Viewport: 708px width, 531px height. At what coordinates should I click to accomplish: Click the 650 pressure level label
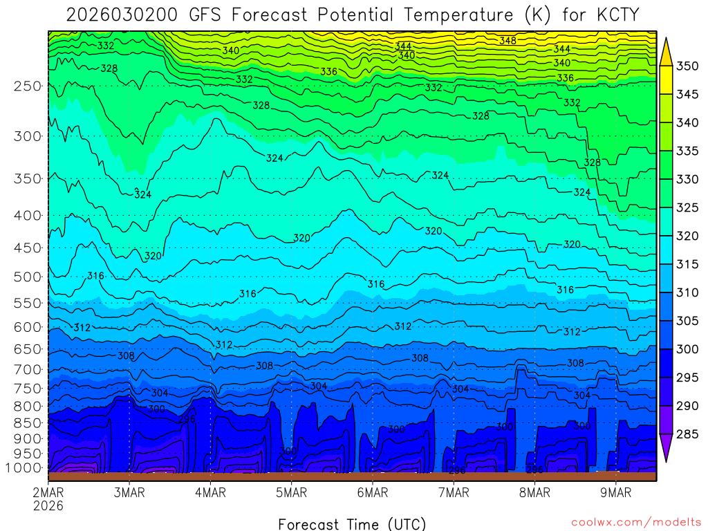[x=28, y=349]
